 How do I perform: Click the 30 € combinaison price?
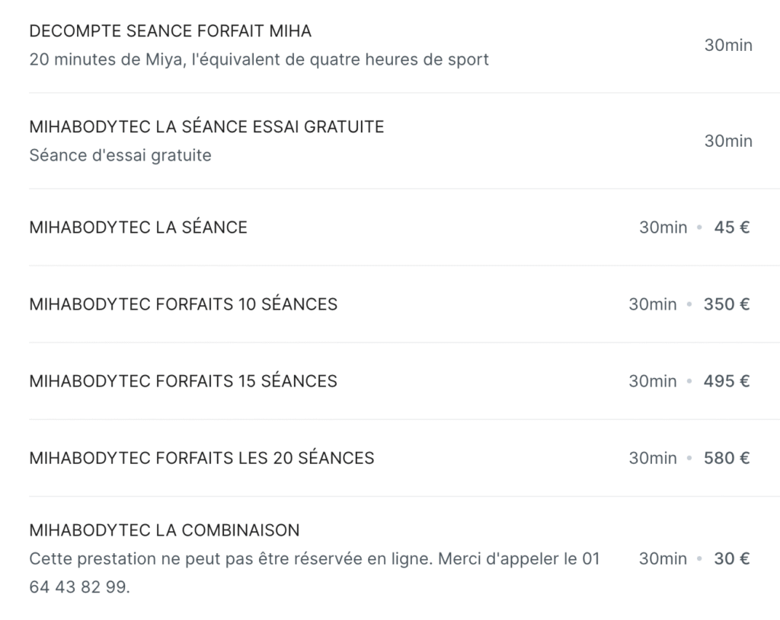point(732,559)
